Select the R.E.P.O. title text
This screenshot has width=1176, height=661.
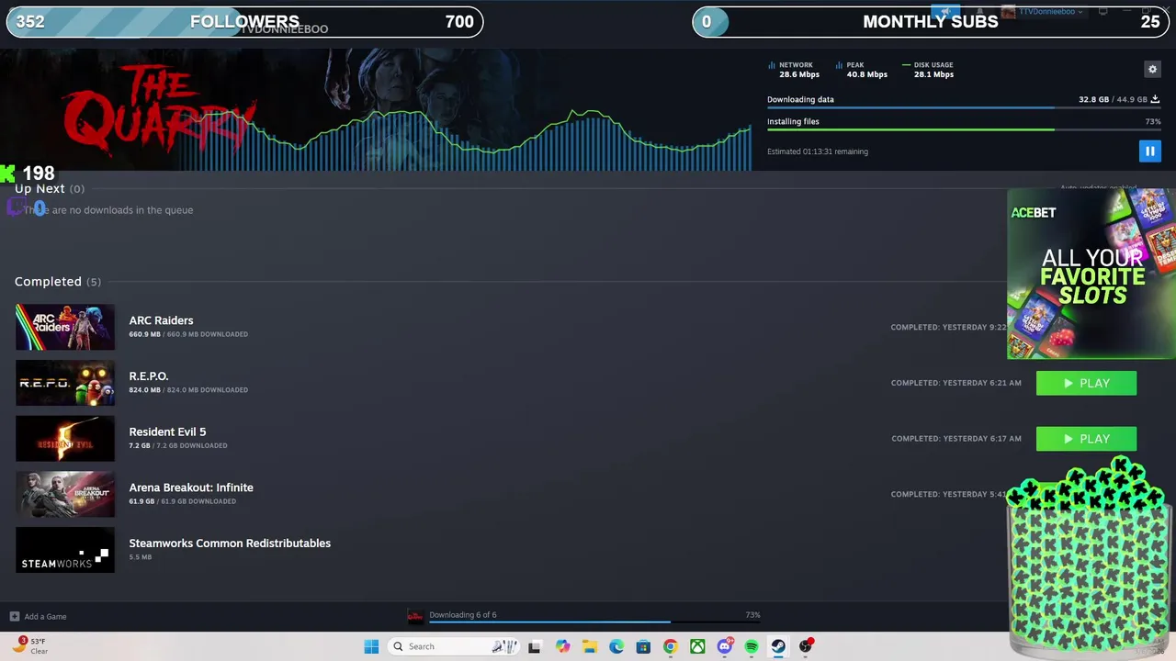[x=149, y=376]
